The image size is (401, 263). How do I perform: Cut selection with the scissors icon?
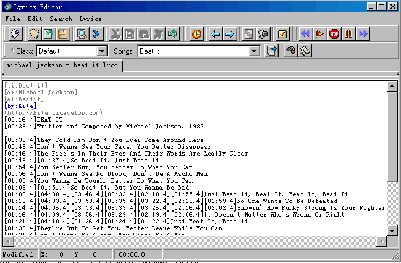[x=116, y=34]
